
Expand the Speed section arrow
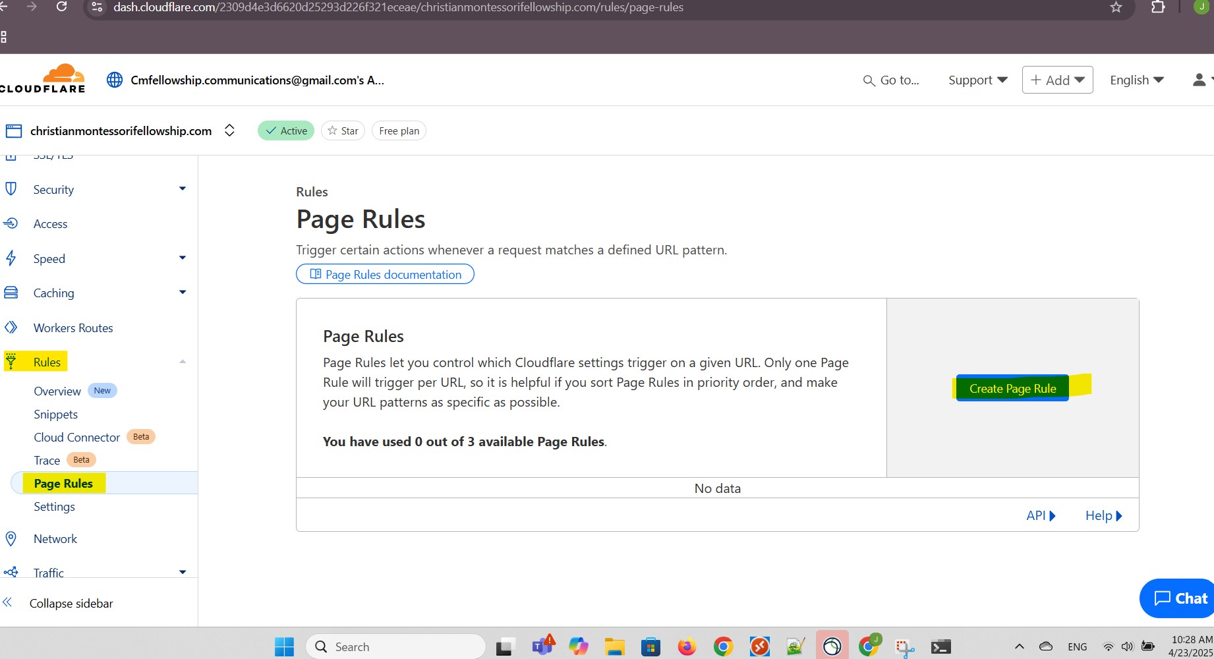(183, 258)
